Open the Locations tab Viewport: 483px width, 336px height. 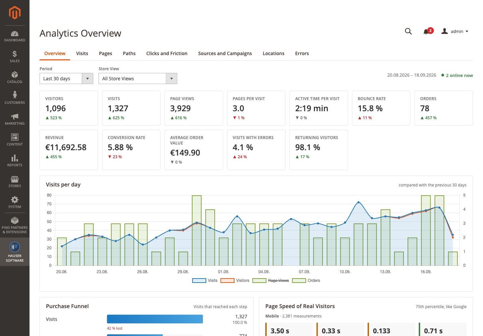click(273, 53)
